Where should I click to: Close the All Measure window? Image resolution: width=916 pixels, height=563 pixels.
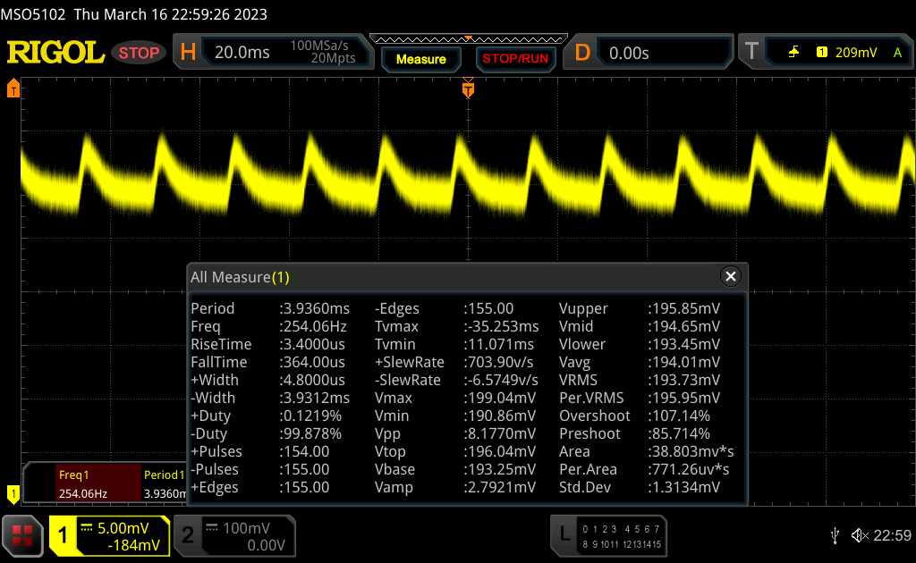click(x=731, y=277)
